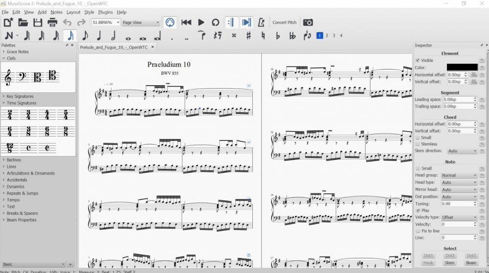Toggle play repeats button

click(x=231, y=23)
